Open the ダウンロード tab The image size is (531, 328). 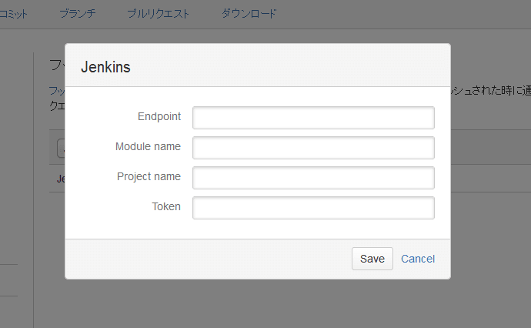249,14
